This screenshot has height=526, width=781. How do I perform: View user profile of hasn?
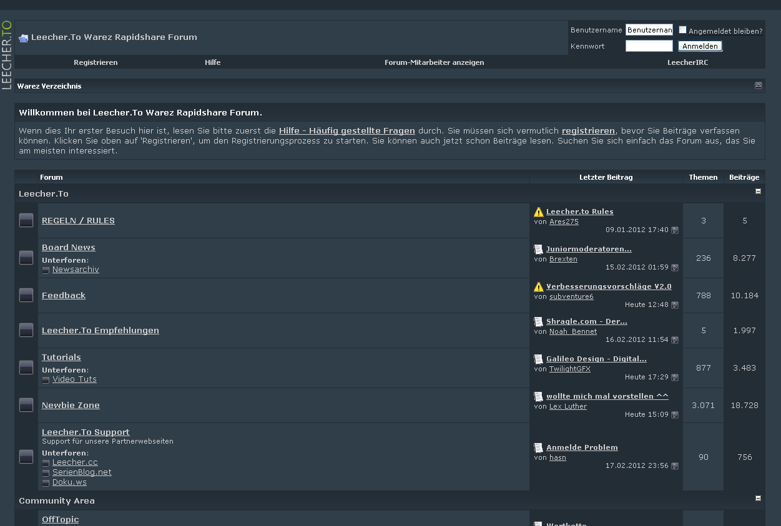coord(558,457)
